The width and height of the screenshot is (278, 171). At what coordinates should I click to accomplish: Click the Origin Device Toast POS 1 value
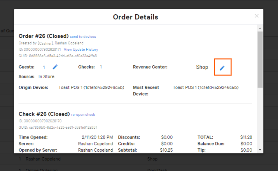pos(91,87)
